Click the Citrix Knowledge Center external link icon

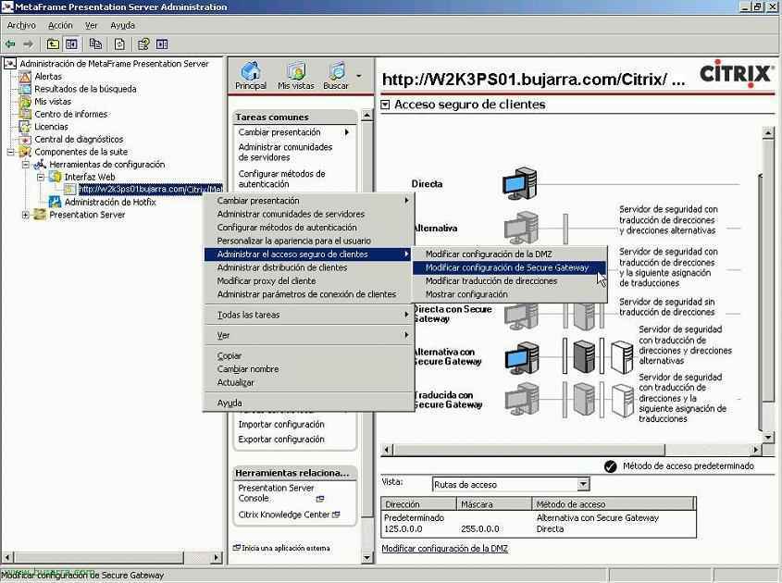point(336,515)
